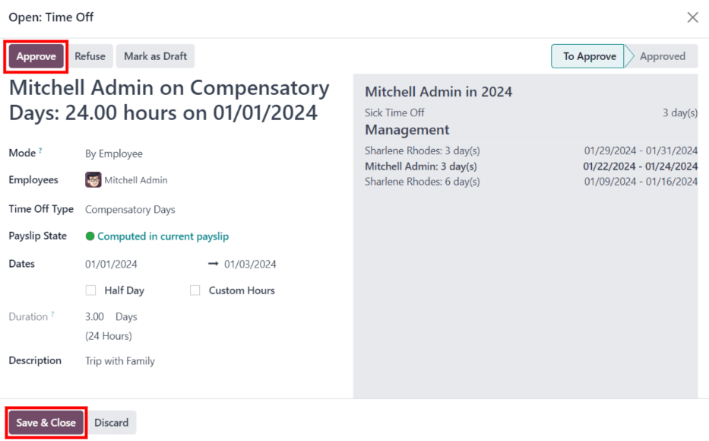Discard the changes
709x441 pixels.
pyautogui.click(x=112, y=423)
